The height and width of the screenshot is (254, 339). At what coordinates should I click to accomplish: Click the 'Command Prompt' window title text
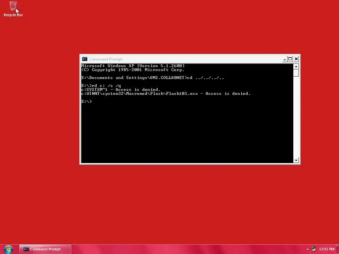[106, 59]
